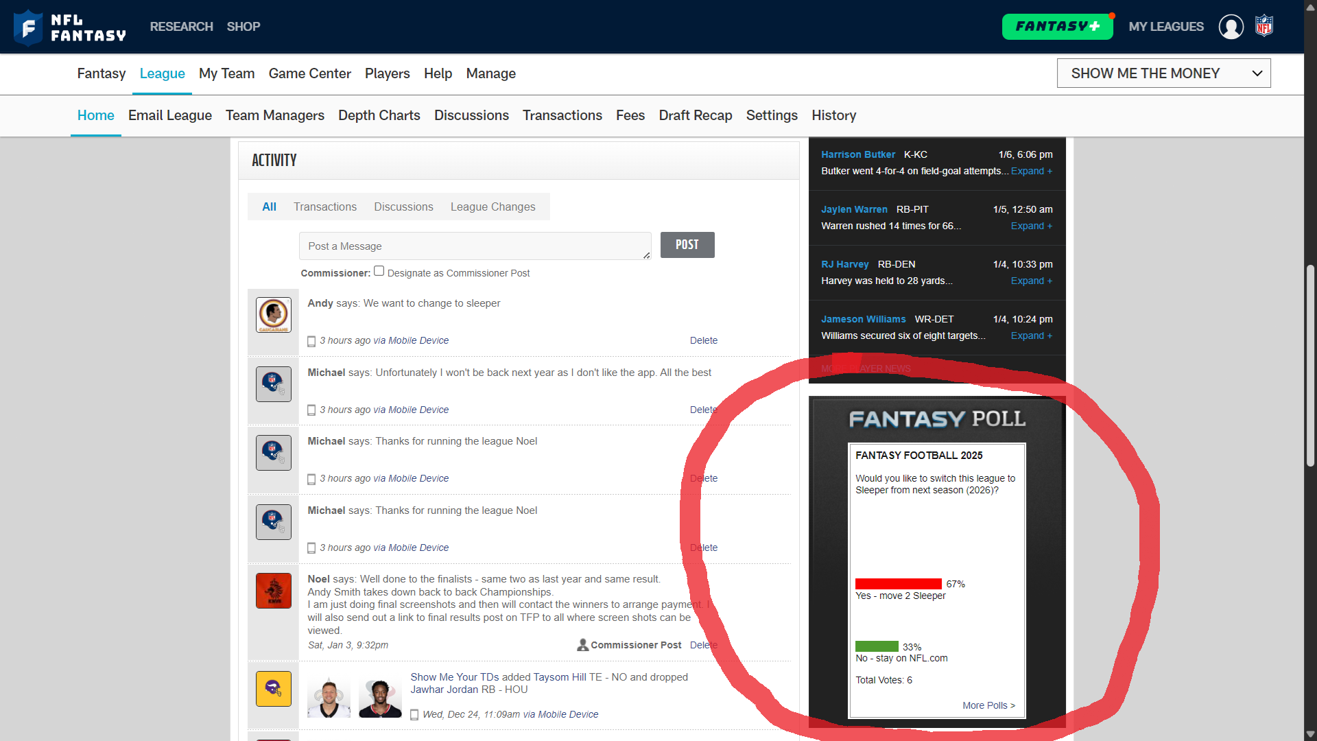1317x741 pixels.
Task: Click Taysom Hill player headshot
Action: [329, 697]
